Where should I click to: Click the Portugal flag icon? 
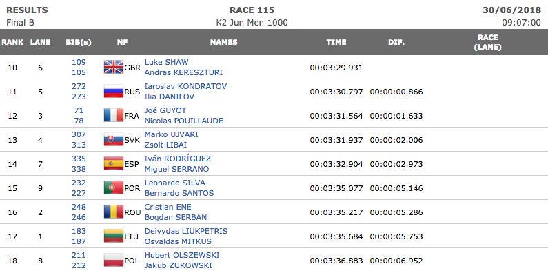pyautogui.click(x=114, y=188)
